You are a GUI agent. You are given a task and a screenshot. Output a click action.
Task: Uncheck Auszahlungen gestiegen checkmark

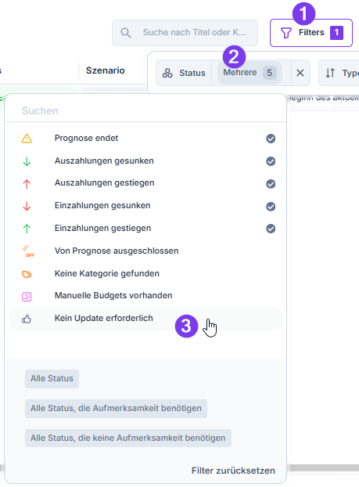click(271, 184)
